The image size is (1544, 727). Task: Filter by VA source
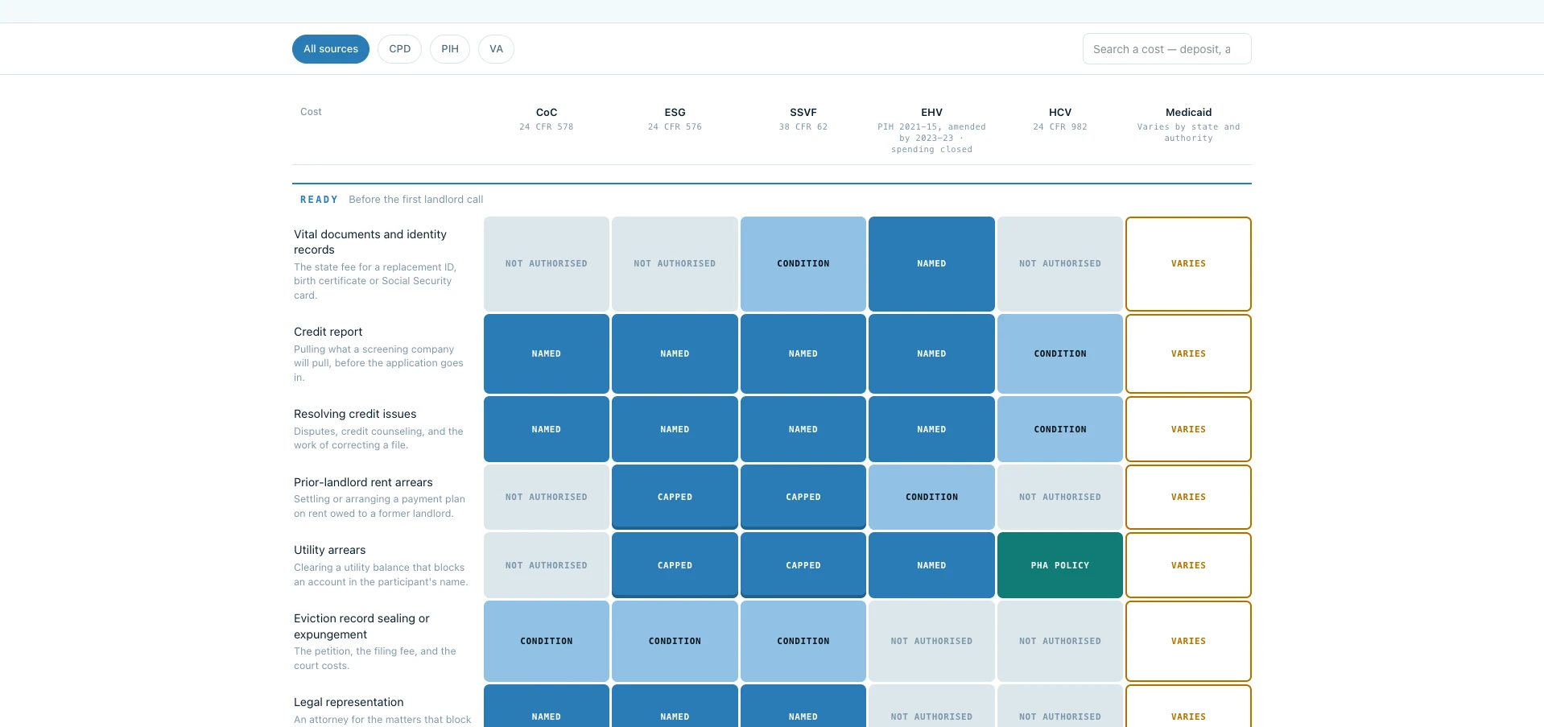pyautogui.click(x=496, y=49)
